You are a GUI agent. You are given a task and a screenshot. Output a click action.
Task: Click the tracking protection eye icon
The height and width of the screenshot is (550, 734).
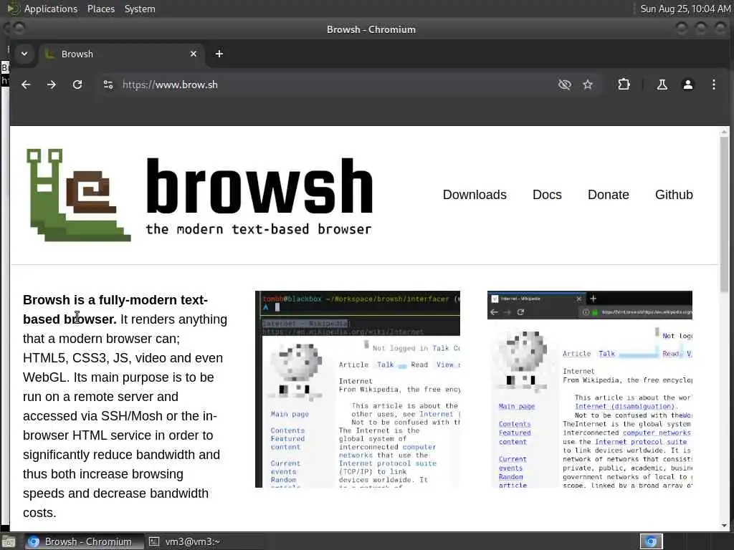coord(565,85)
